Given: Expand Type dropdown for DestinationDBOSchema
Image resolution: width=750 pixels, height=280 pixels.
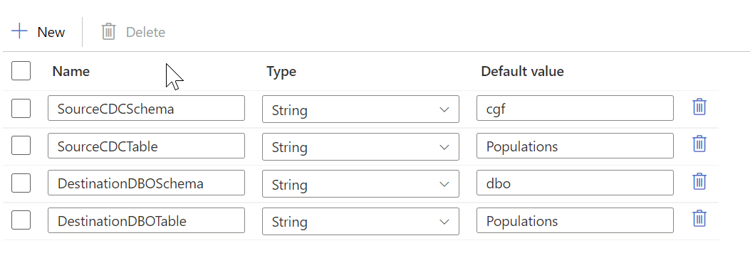Looking at the screenshot, I should [360, 183].
